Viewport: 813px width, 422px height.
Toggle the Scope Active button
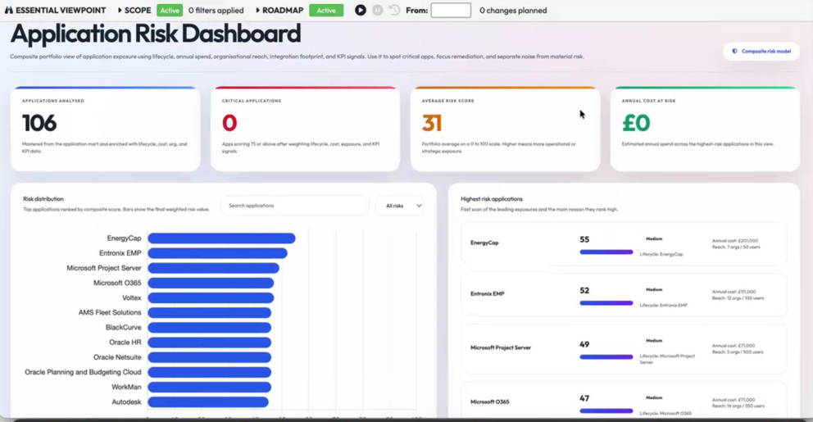[x=170, y=11]
